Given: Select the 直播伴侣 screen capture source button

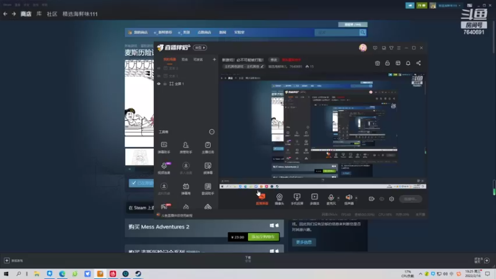Looking at the screenshot, I should point(262,199).
